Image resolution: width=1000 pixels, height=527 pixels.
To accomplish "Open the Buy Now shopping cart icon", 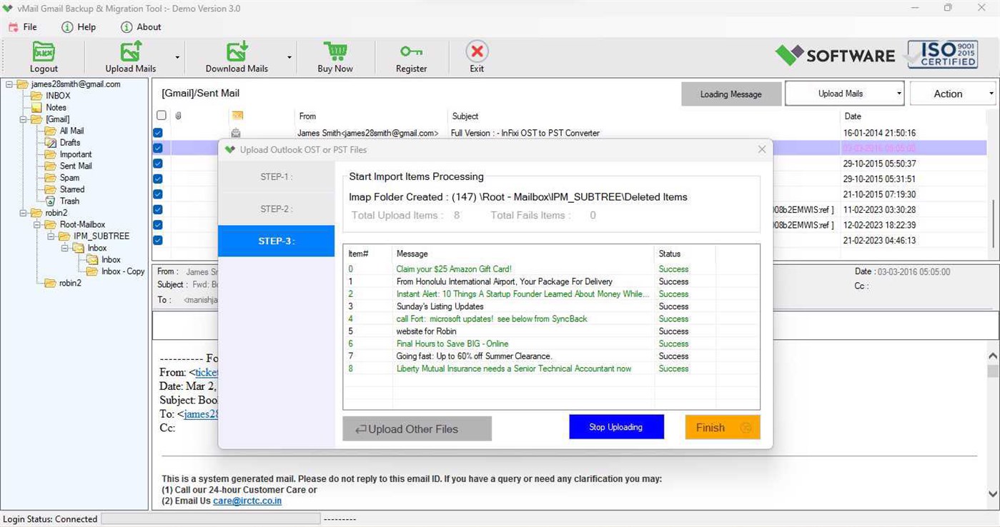I will (x=335, y=52).
